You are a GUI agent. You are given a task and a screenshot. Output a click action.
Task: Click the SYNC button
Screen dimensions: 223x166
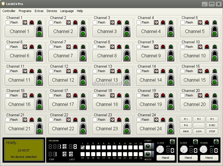pos(212,125)
